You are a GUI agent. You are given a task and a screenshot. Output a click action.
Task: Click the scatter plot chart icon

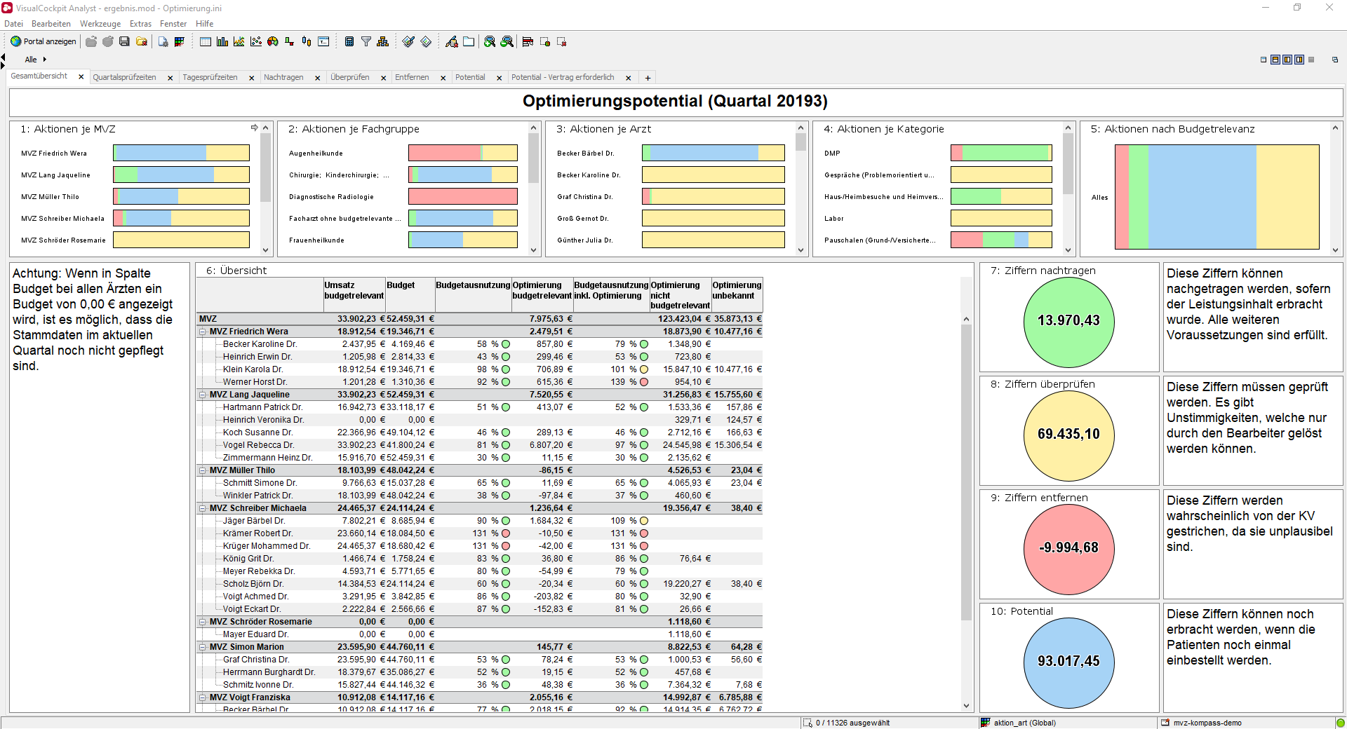256,41
